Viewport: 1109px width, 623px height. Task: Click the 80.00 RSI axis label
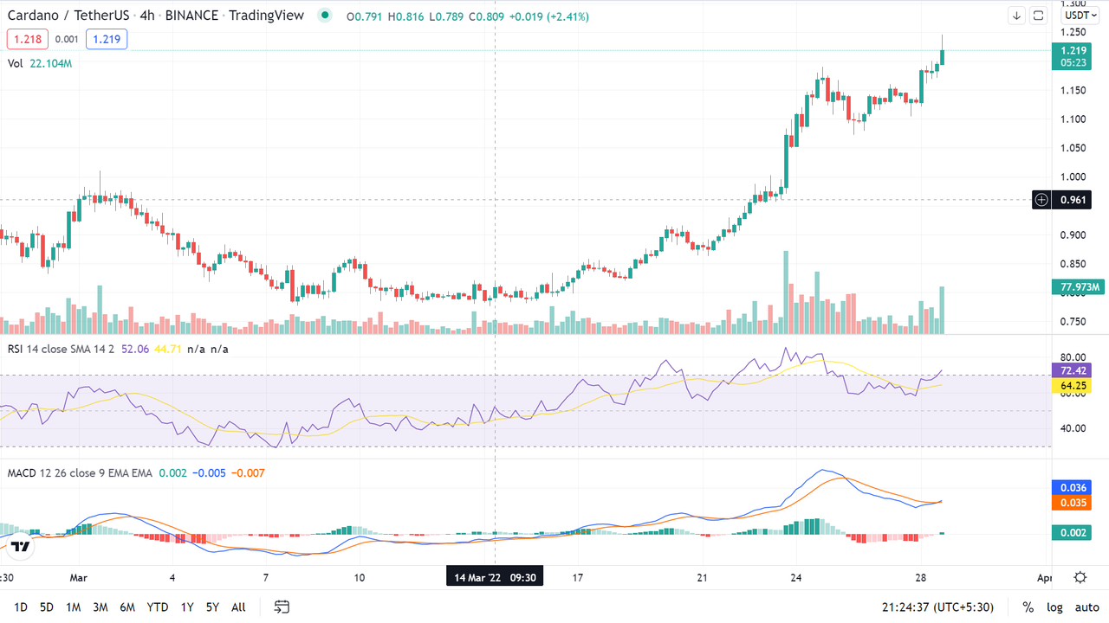[1073, 356]
